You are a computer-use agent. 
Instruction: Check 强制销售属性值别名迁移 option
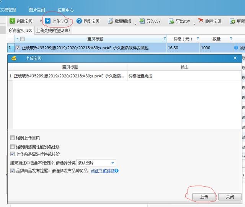coord(13,147)
